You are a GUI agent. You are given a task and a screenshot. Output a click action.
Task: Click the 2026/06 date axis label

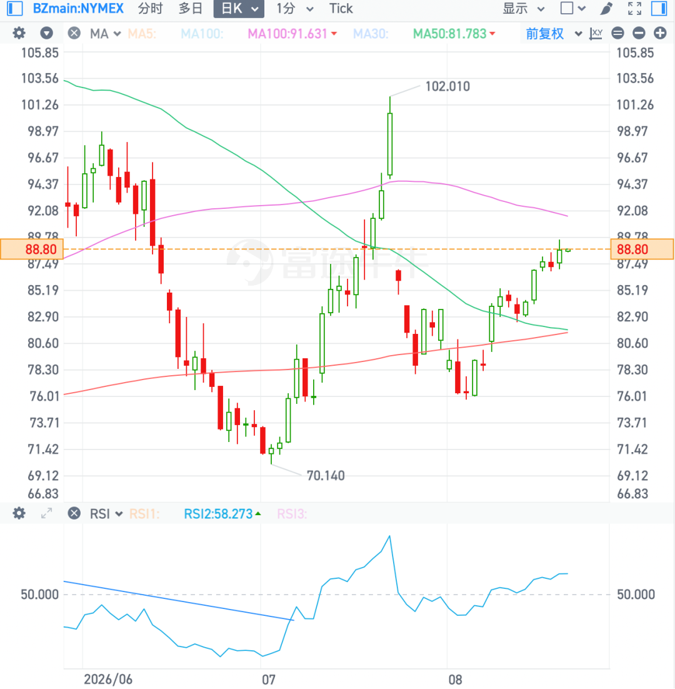pyautogui.click(x=108, y=680)
